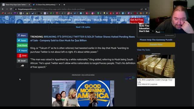Click the Donate Here button
This screenshot has width=194, height=109.
coord(156,45)
